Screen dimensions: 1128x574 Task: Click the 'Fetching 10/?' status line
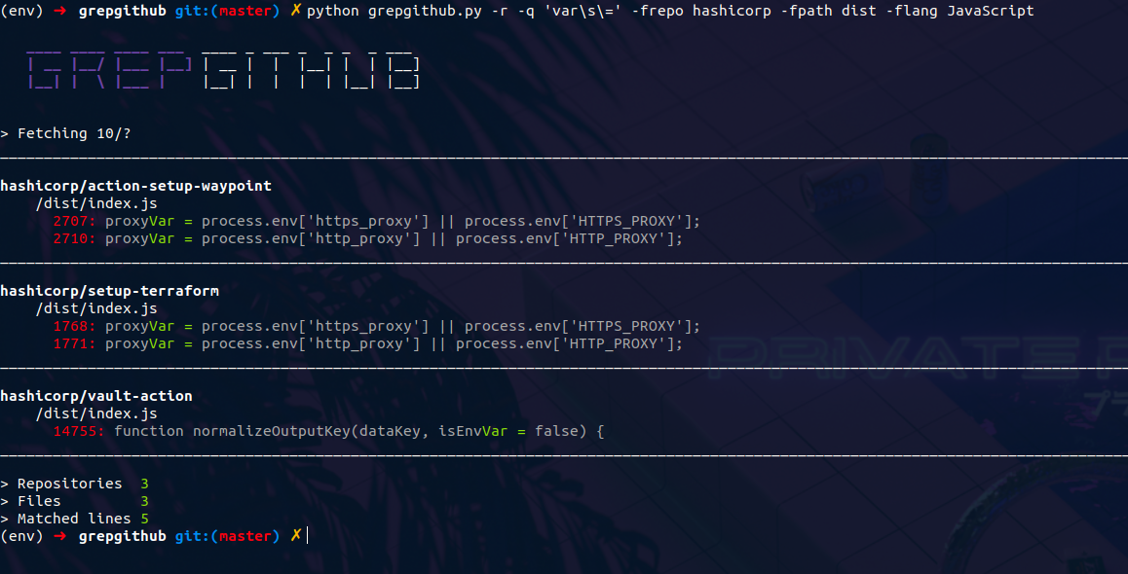[65, 133]
